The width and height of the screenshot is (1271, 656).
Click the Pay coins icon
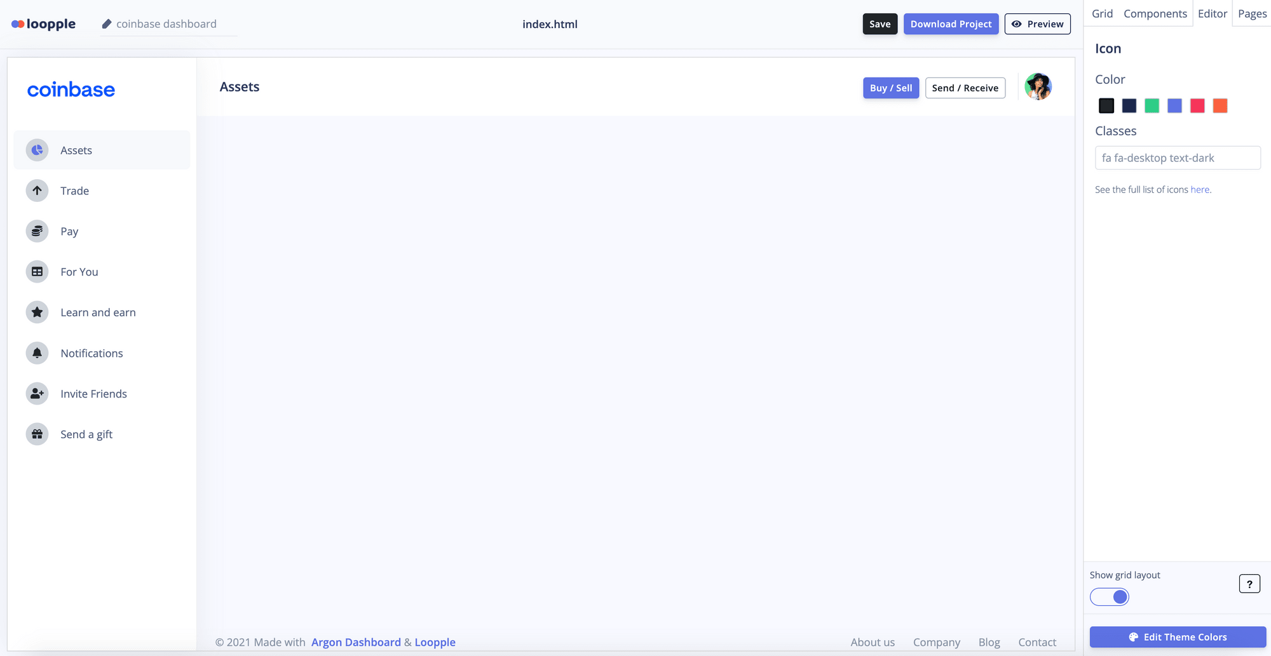pyautogui.click(x=37, y=231)
